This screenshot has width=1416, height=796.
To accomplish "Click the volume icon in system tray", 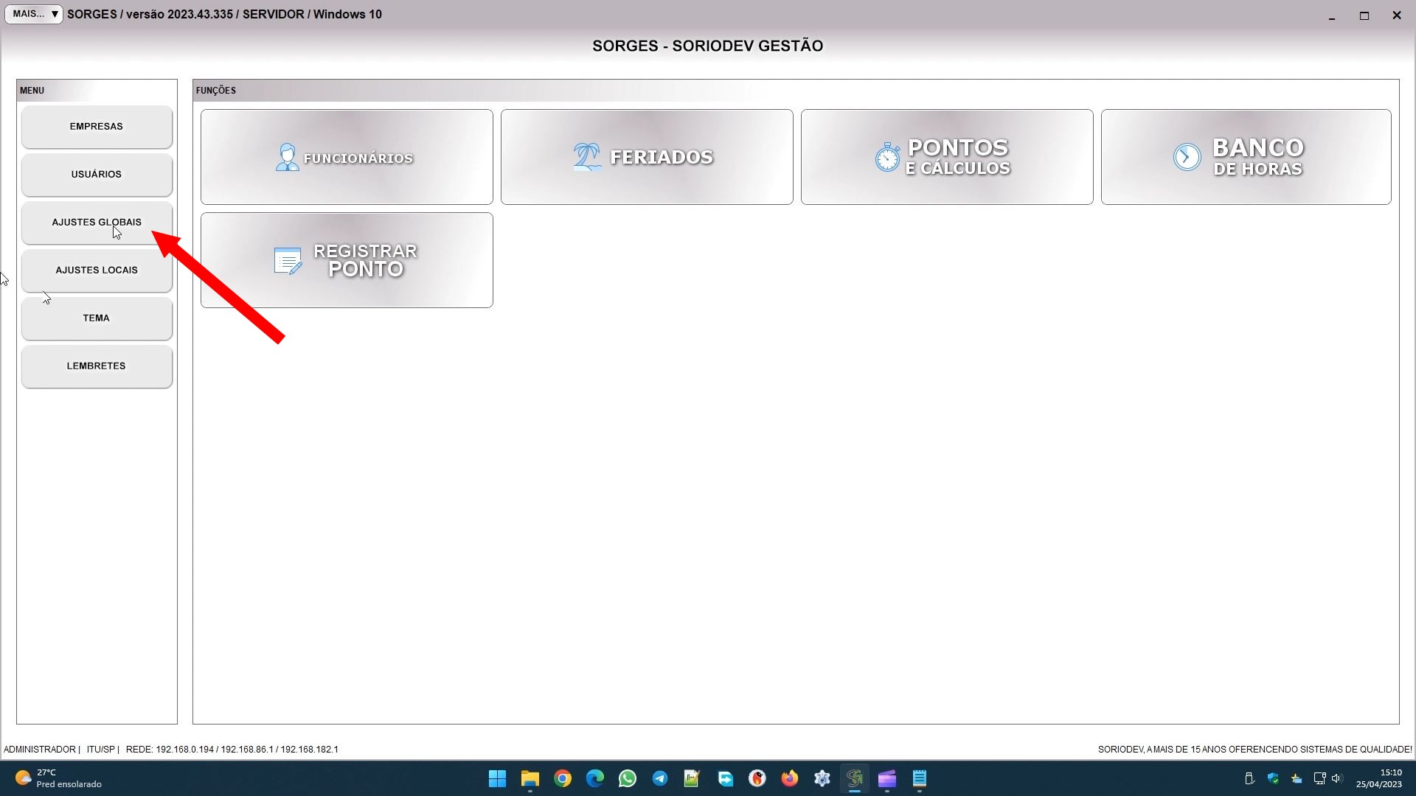I will click(x=1337, y=778).
